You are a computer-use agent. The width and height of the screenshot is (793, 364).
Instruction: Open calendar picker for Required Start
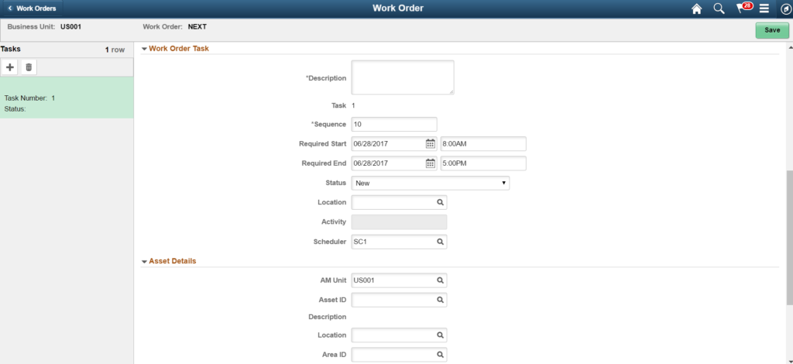(431, 143)
